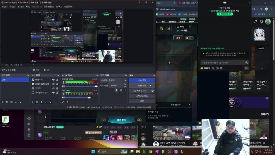This screenshot has height=155, width=275.
Task: Open the 편집 menu in OBS
Action: 12,6
